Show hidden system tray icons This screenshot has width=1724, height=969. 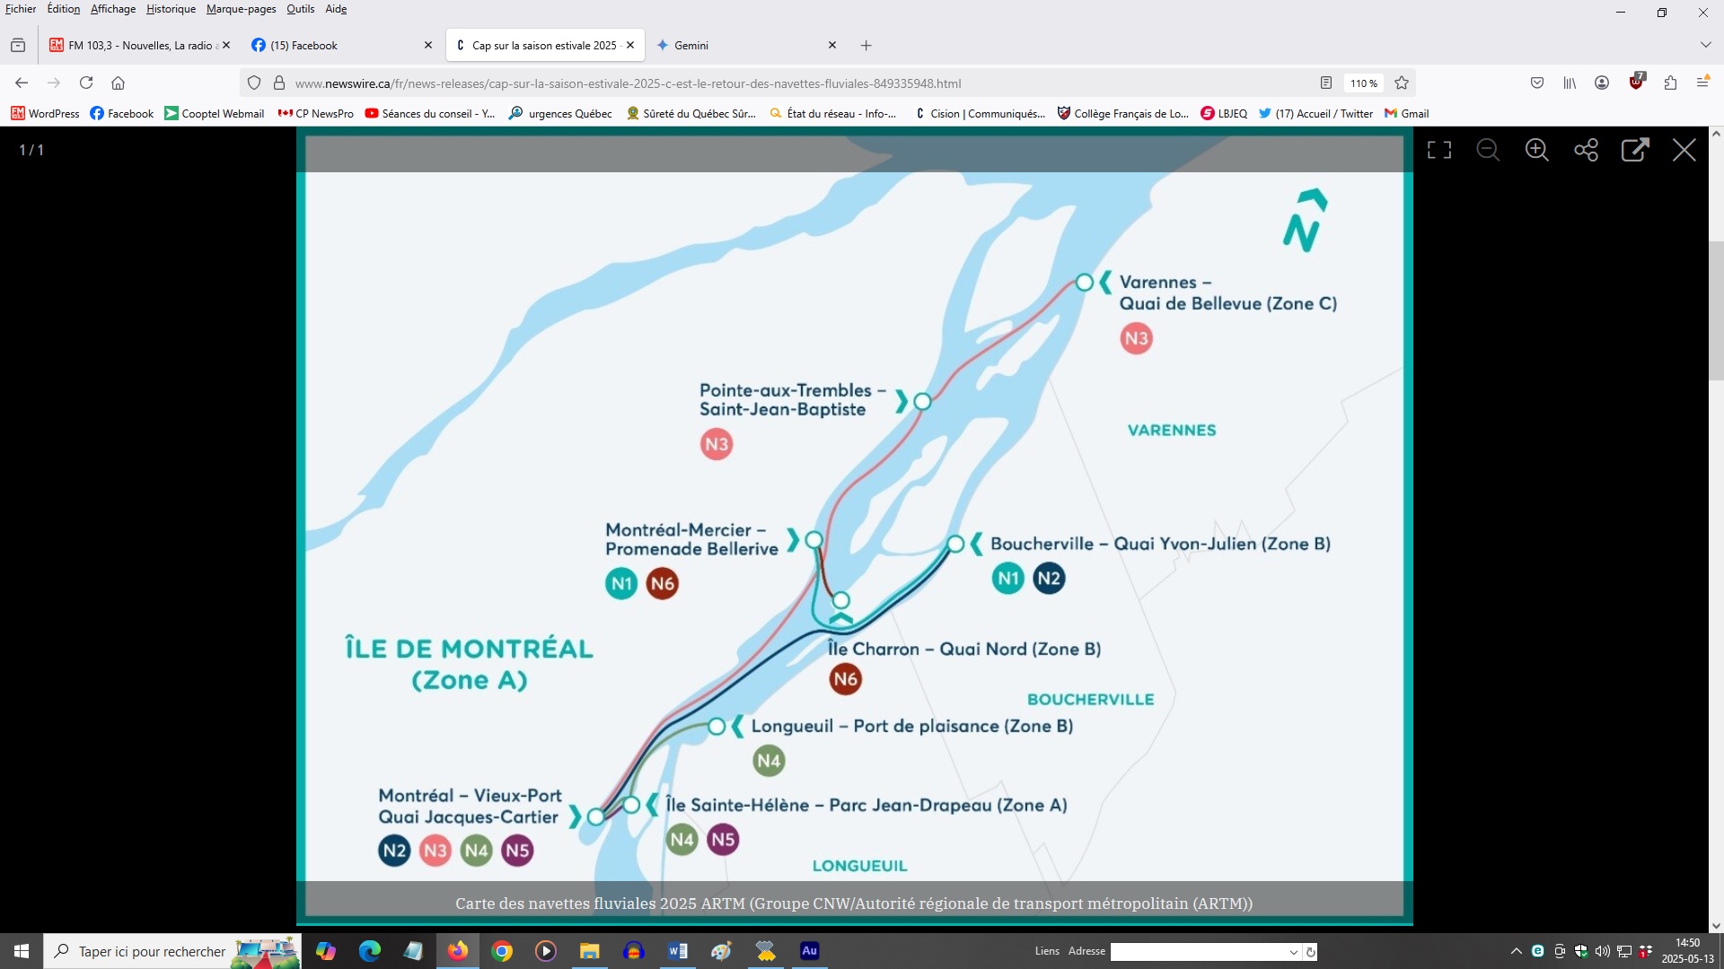[x=1516, y=951]
